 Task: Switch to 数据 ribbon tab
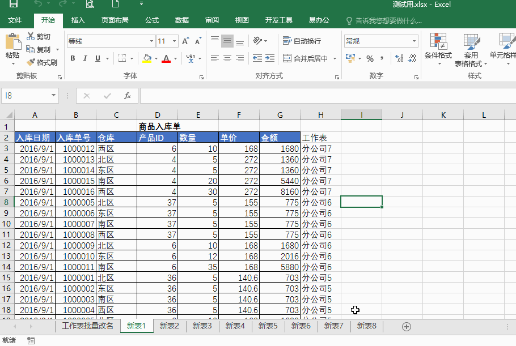pyautogui.click(x=182, y=20)
